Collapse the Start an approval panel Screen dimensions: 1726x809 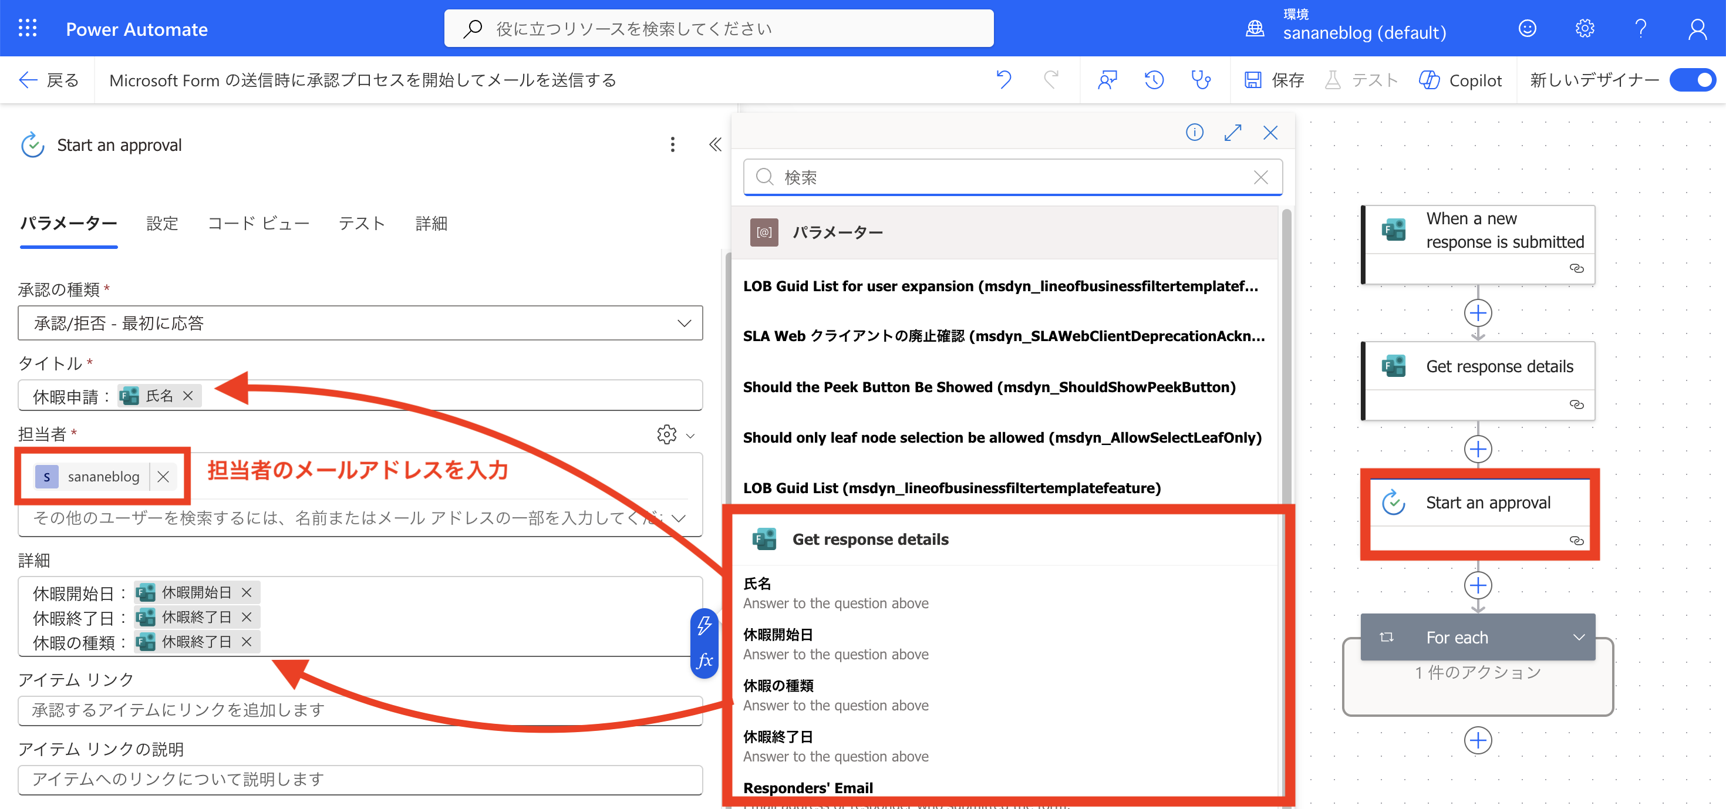click(x=715, y=145)
